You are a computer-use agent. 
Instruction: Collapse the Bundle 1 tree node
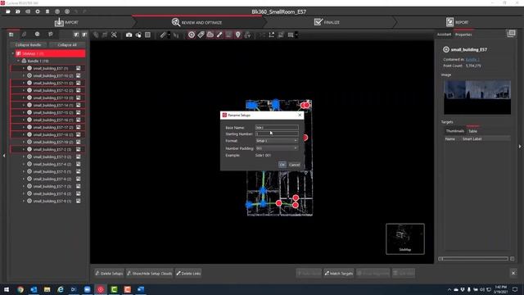pos(19,61)
